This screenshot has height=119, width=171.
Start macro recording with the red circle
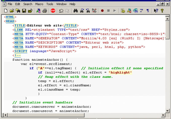tap(102, 11)
